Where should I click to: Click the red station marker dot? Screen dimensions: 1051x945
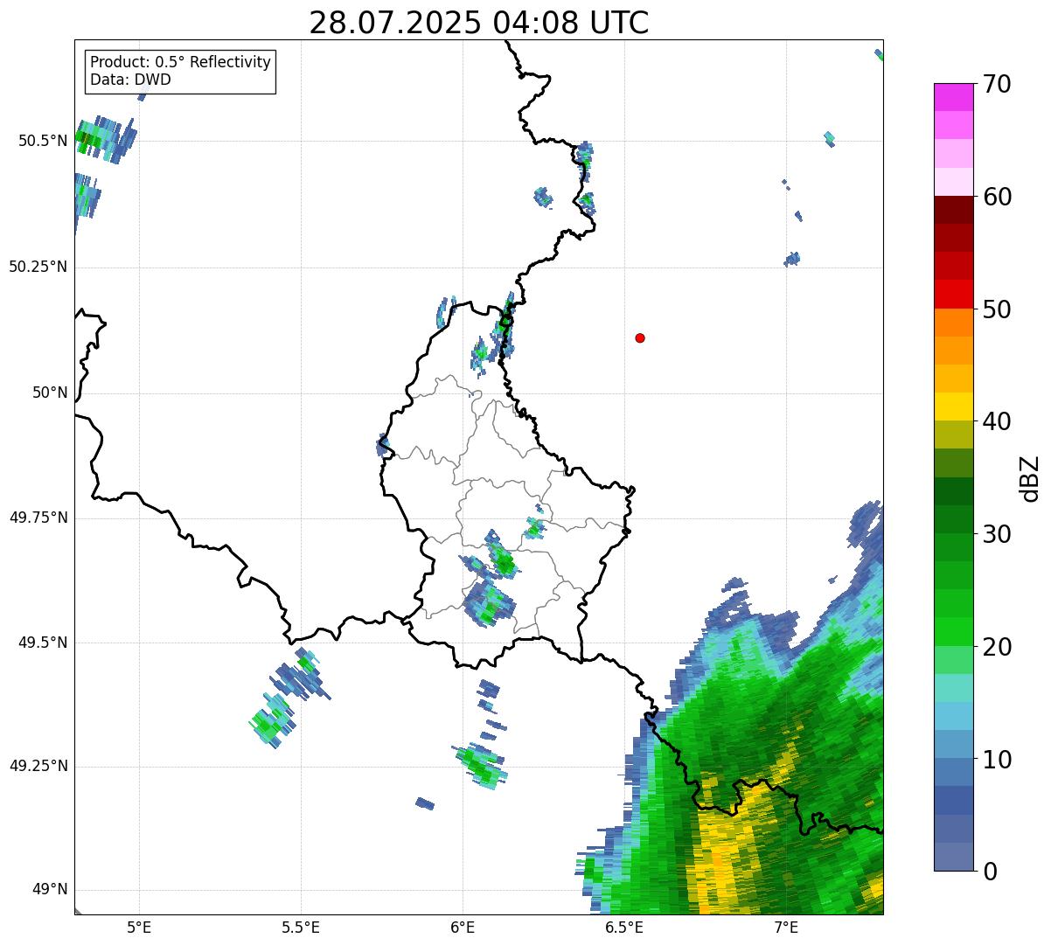point(640,337)
